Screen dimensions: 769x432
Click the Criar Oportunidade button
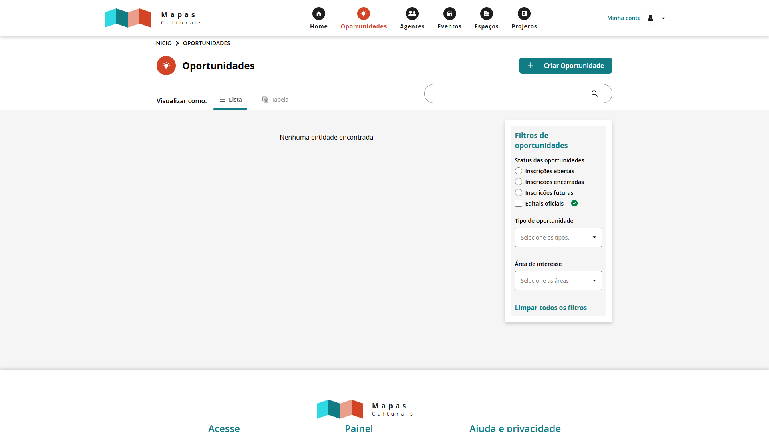[565, 66]
